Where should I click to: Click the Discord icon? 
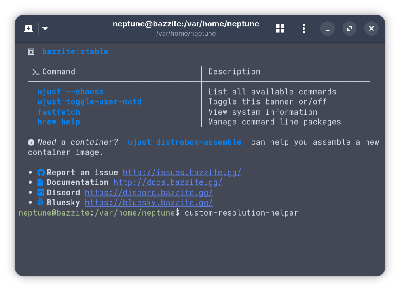41,192
